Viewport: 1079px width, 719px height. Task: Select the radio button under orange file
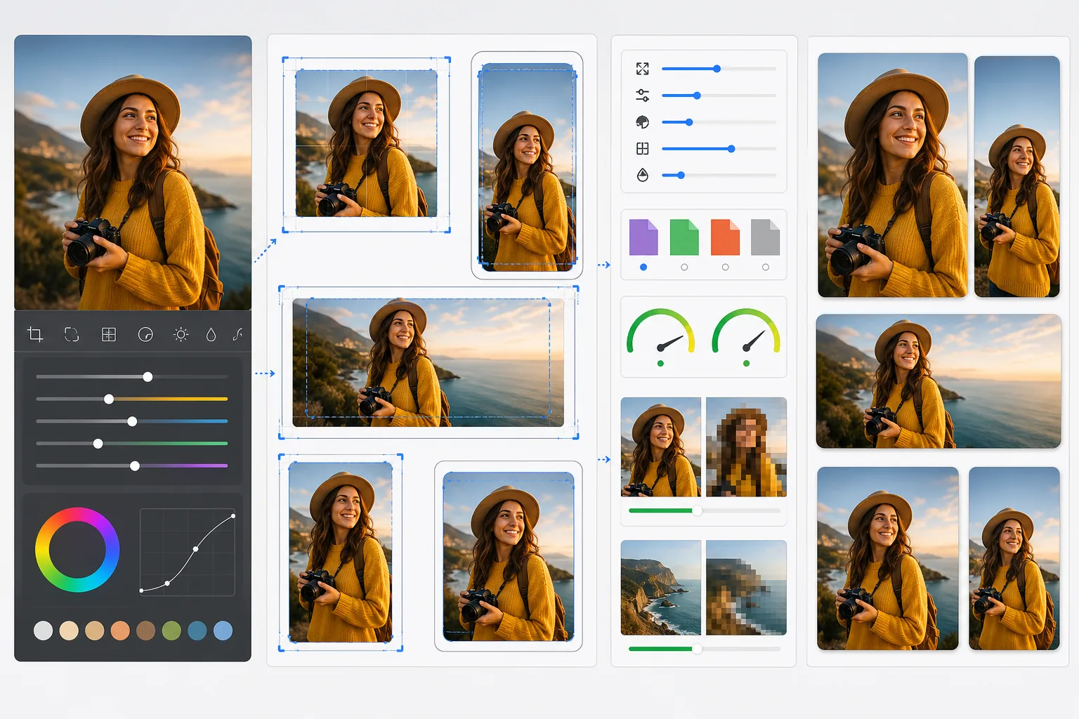[x=725, y=267]
